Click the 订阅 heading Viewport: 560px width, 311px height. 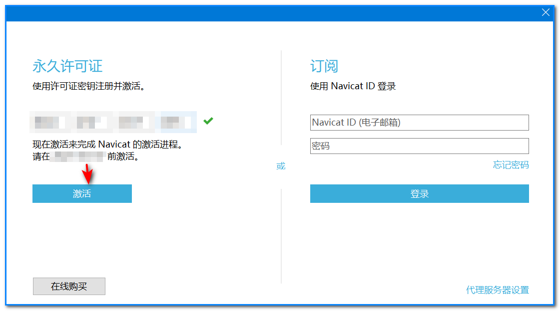point(324,66)
